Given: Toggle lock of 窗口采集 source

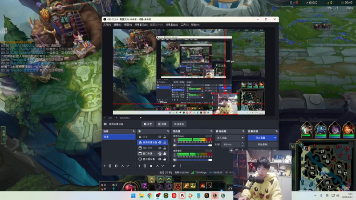Looking at the screenshot, I should coord(165,153).
